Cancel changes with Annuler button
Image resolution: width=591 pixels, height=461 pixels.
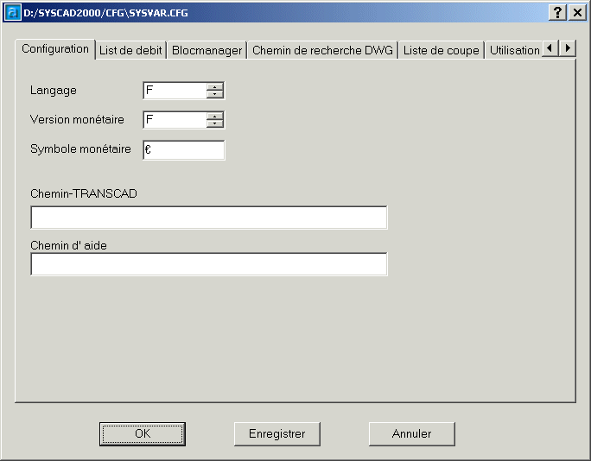click(x=411, y=433)
